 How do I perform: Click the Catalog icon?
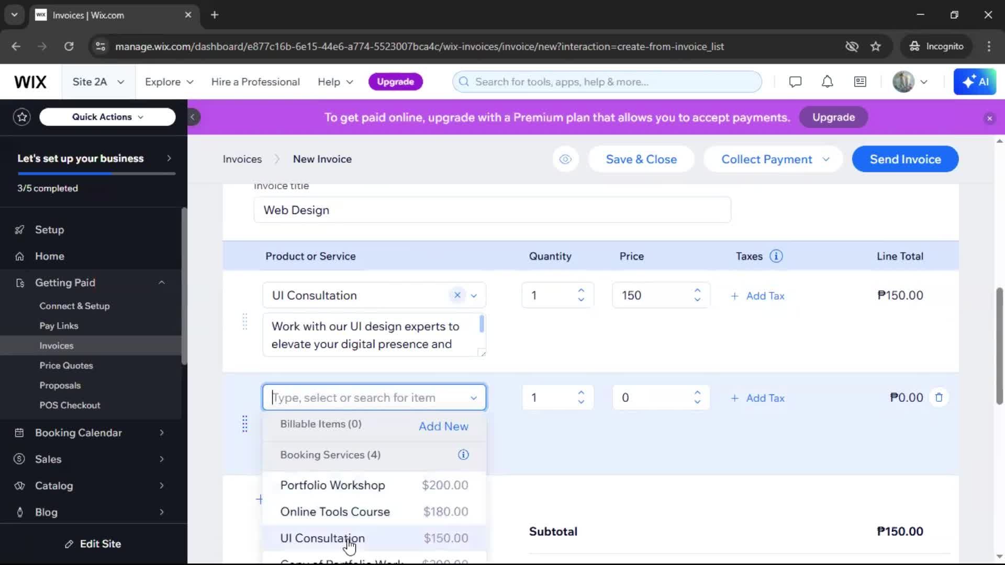19,485
